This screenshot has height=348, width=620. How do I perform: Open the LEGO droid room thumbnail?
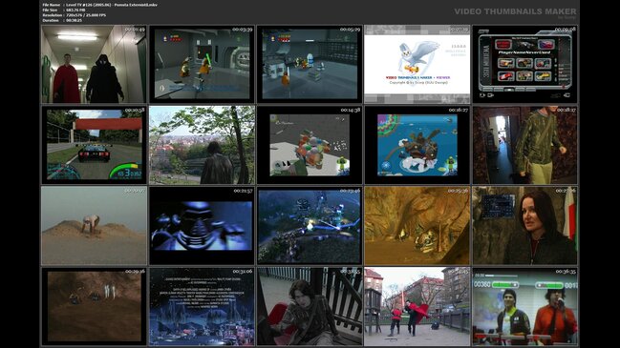pos(310,64)
